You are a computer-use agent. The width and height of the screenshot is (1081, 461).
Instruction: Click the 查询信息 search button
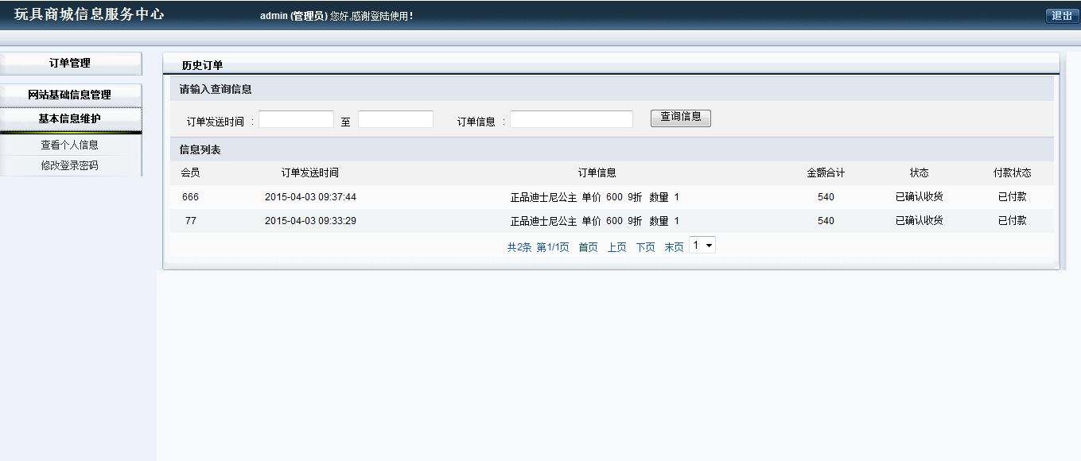coord(681,118)
